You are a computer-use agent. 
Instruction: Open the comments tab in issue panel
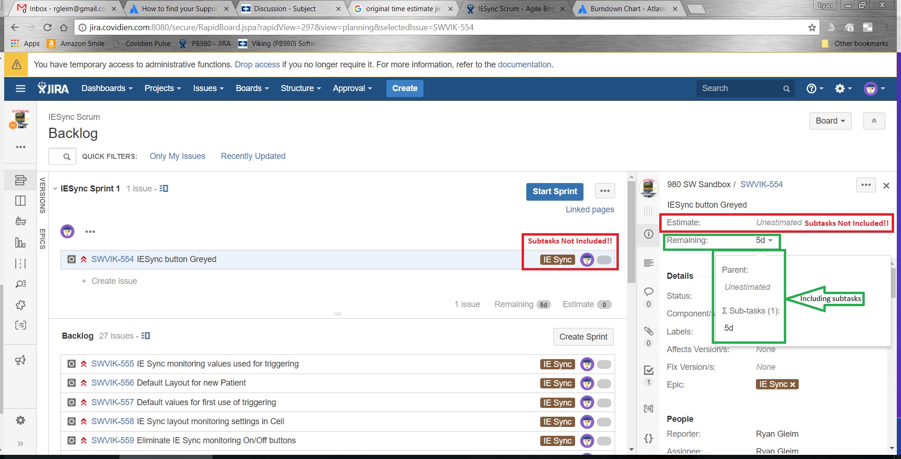tap(649, 292)
